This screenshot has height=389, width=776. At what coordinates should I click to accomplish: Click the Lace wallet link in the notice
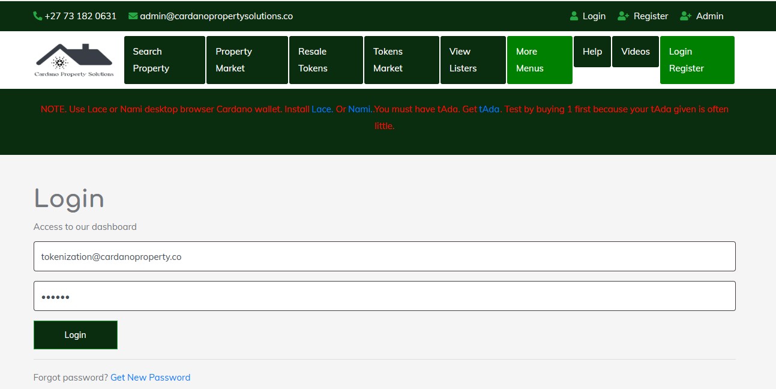pos(321,109)
